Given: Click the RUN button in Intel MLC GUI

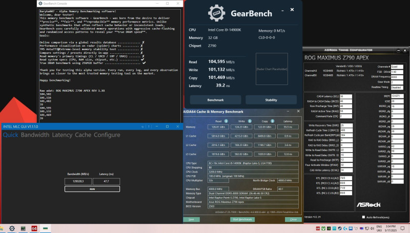Looking at the screenshot, I should [92, 189].
